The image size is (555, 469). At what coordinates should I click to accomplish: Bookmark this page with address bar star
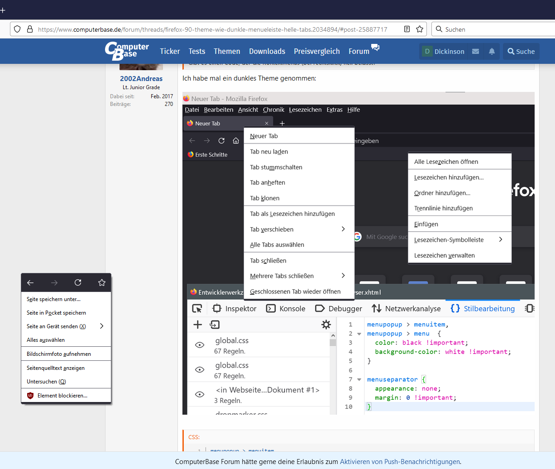pos(420,29)
